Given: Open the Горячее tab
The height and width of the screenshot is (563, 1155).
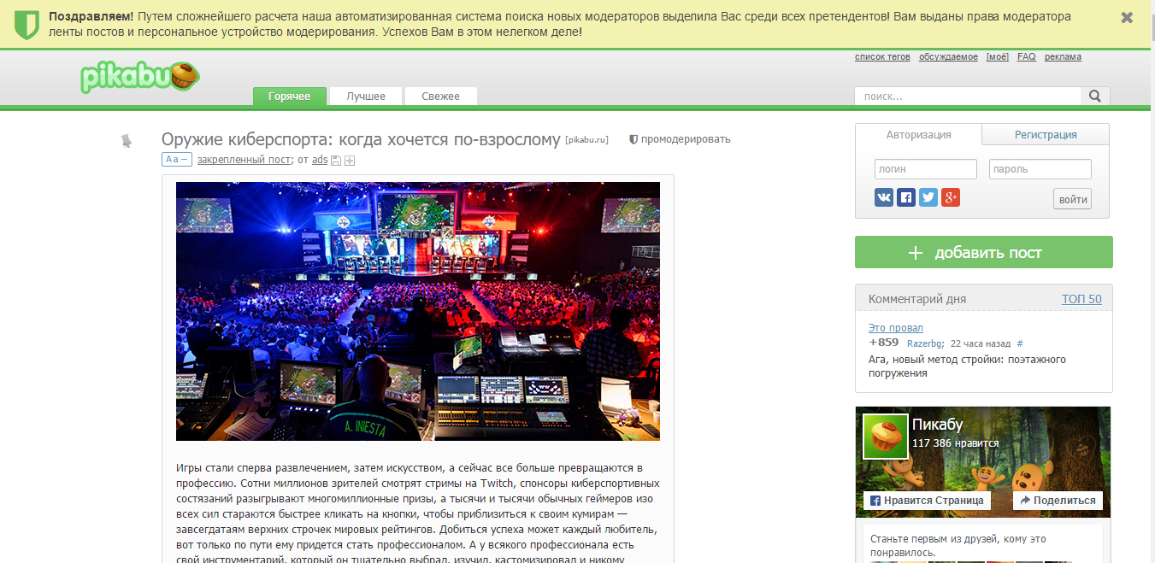Looking at the screenshot, I should pyautogui.click(x=289, y=97).
